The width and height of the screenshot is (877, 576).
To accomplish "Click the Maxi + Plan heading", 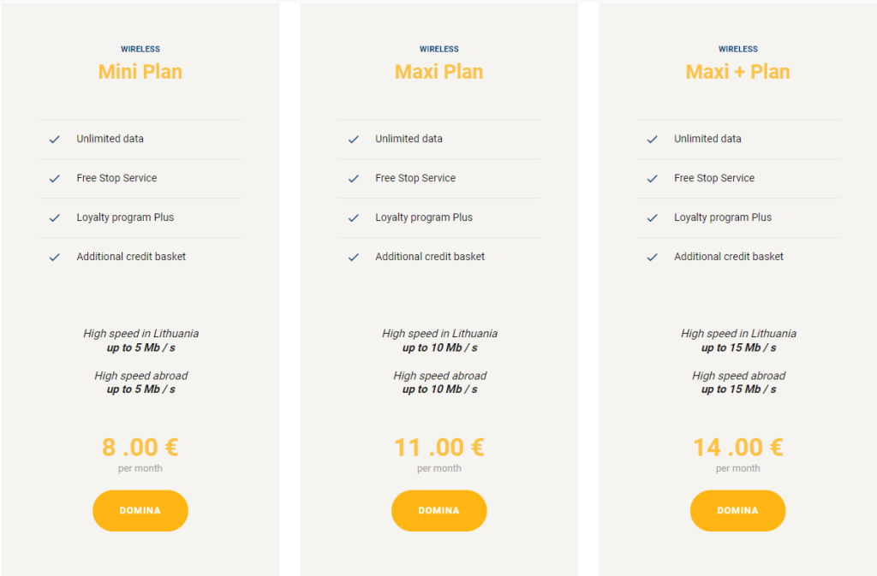I will pyautogui.click(x=737, y=72).
